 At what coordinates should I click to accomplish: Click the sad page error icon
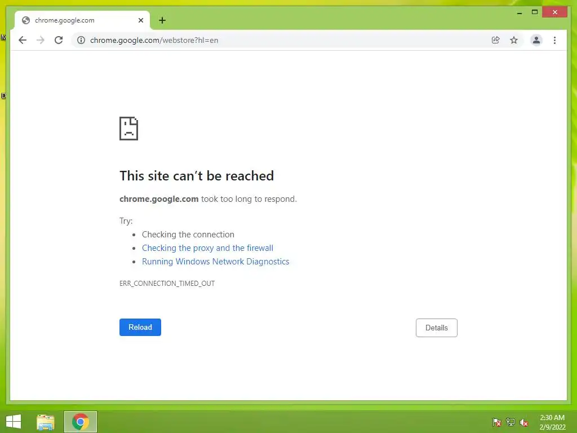[129, 129]
